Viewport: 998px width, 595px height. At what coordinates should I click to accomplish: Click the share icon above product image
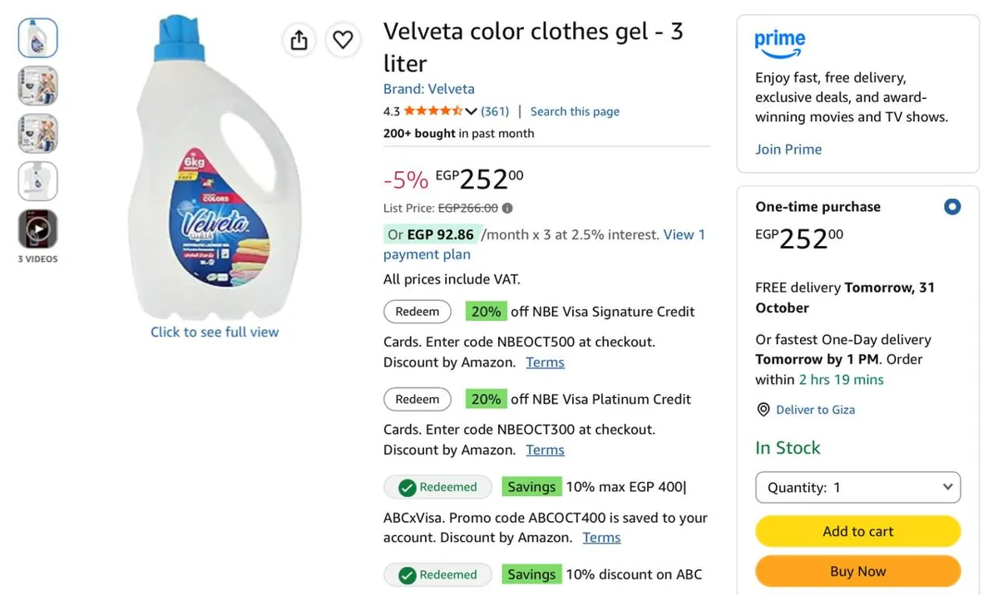299,39
